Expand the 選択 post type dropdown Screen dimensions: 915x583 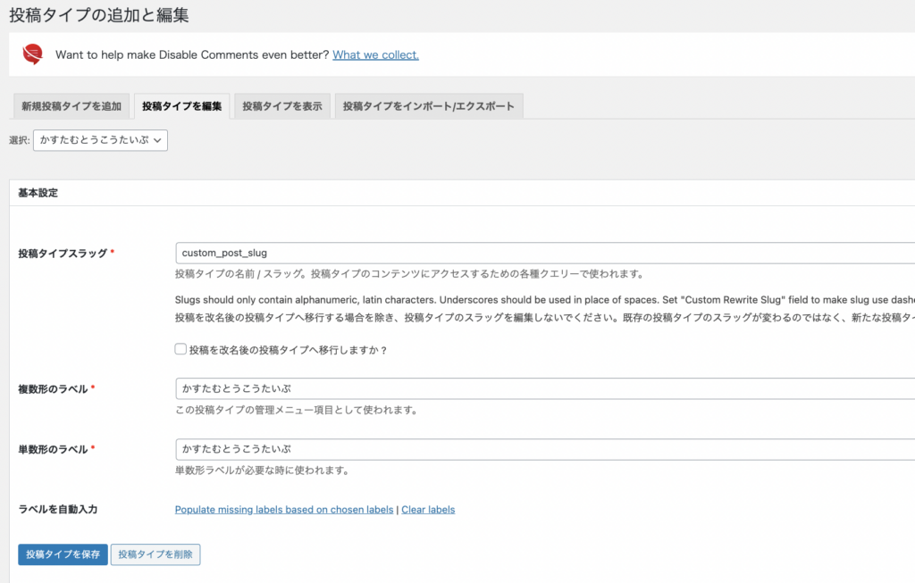point(100,140)
